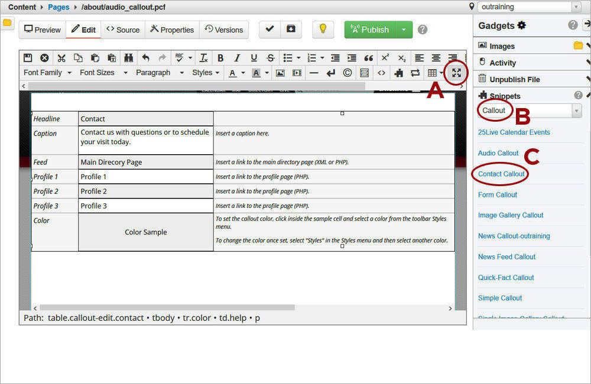Open the Font Family dropdown

(x=47, y=73)
